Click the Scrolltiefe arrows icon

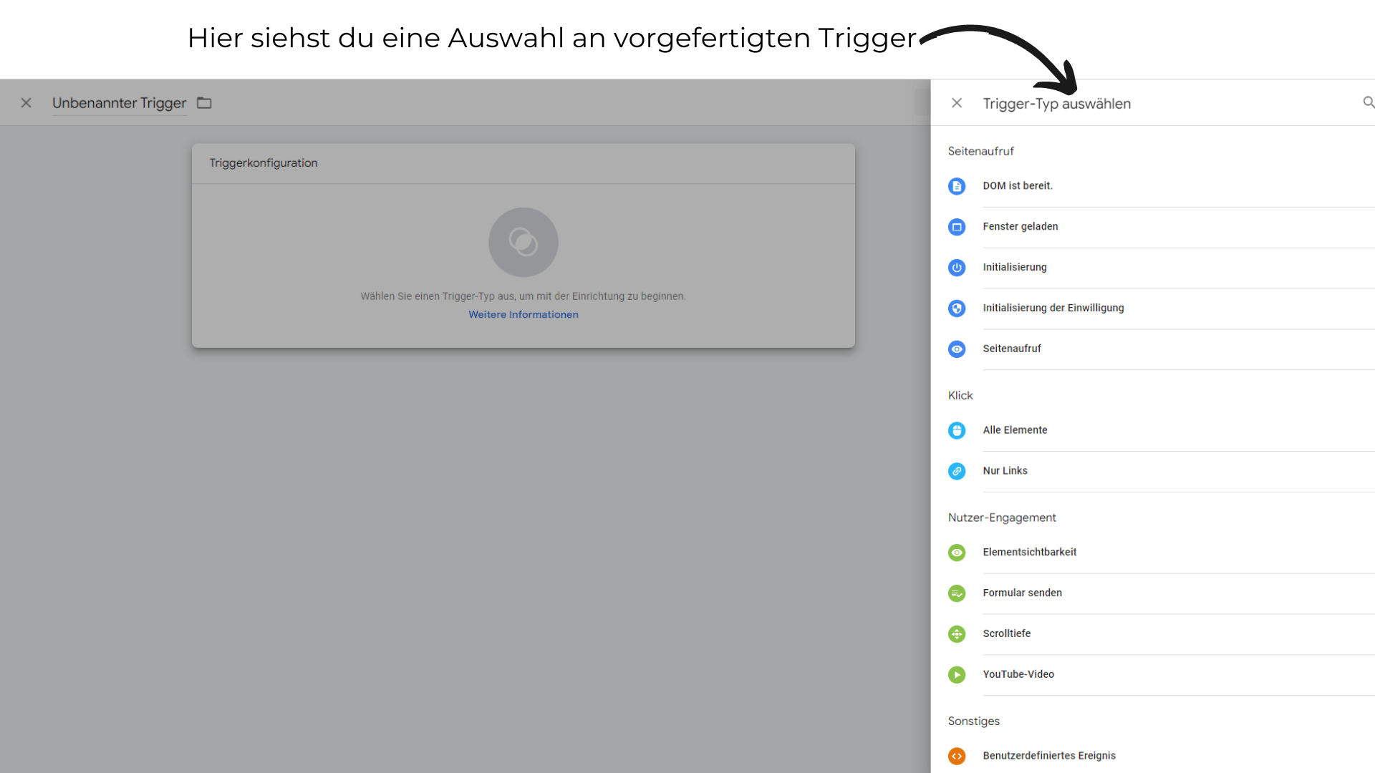pyautogui.click(x=957, y=634)
